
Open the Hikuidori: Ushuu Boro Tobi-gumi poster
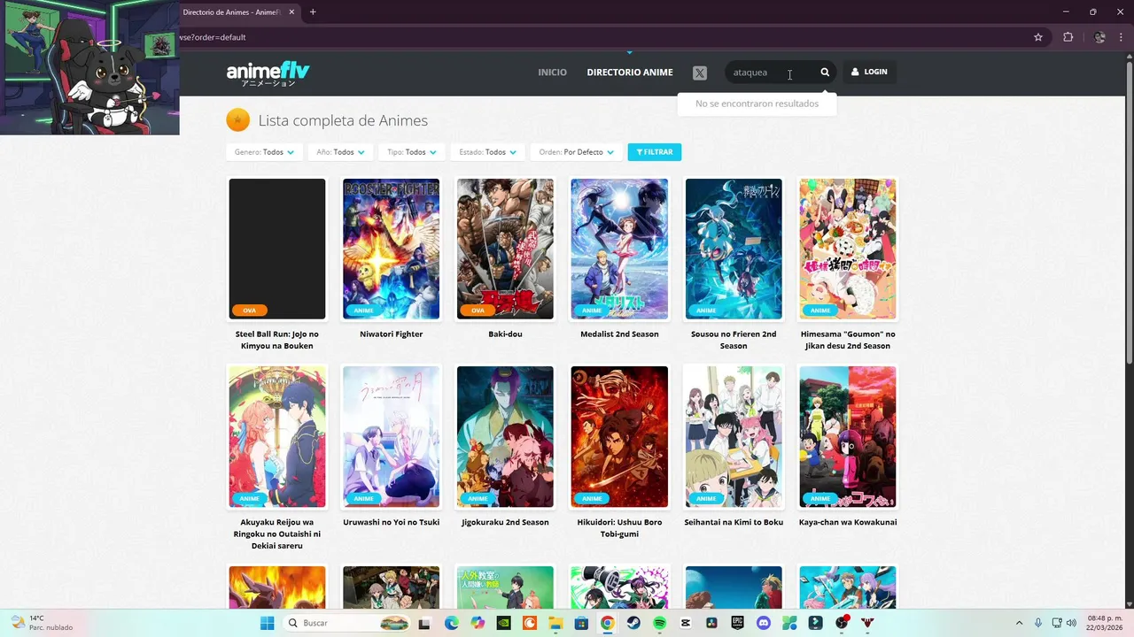tap(619, 437)
